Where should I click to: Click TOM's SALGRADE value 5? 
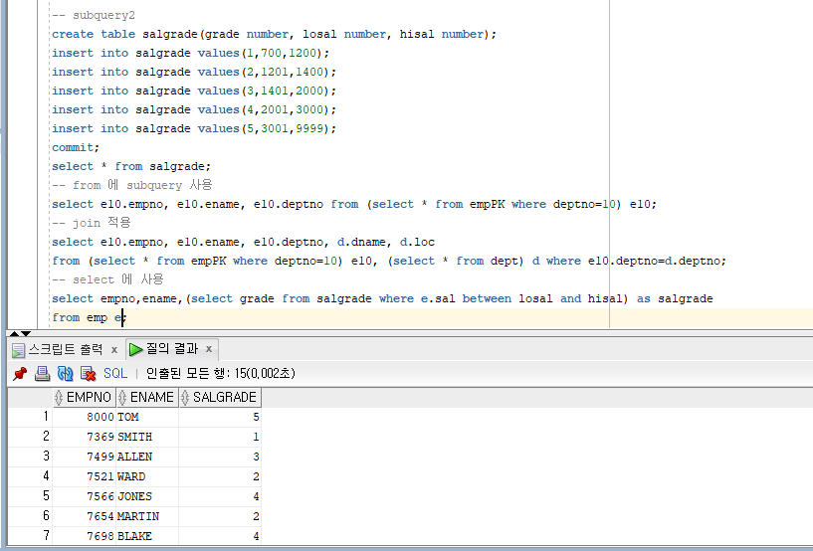point(220,417)
